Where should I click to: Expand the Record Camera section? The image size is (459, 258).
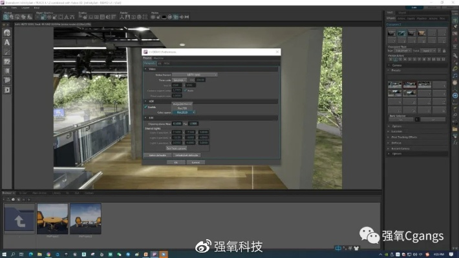coord(389,149)
